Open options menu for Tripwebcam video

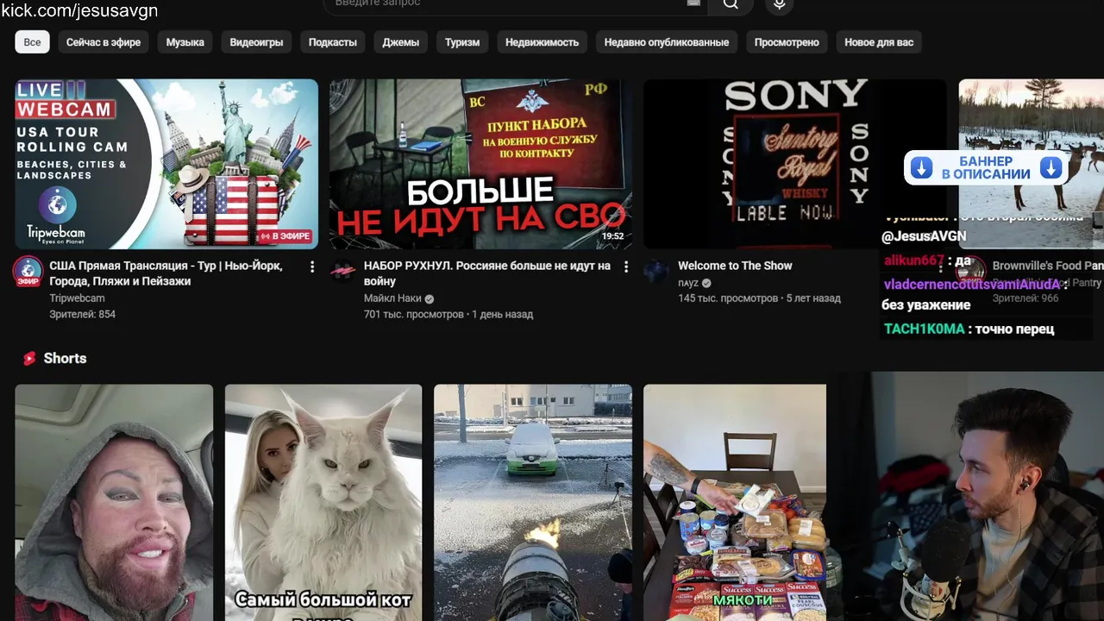click(x=312, y=267)
